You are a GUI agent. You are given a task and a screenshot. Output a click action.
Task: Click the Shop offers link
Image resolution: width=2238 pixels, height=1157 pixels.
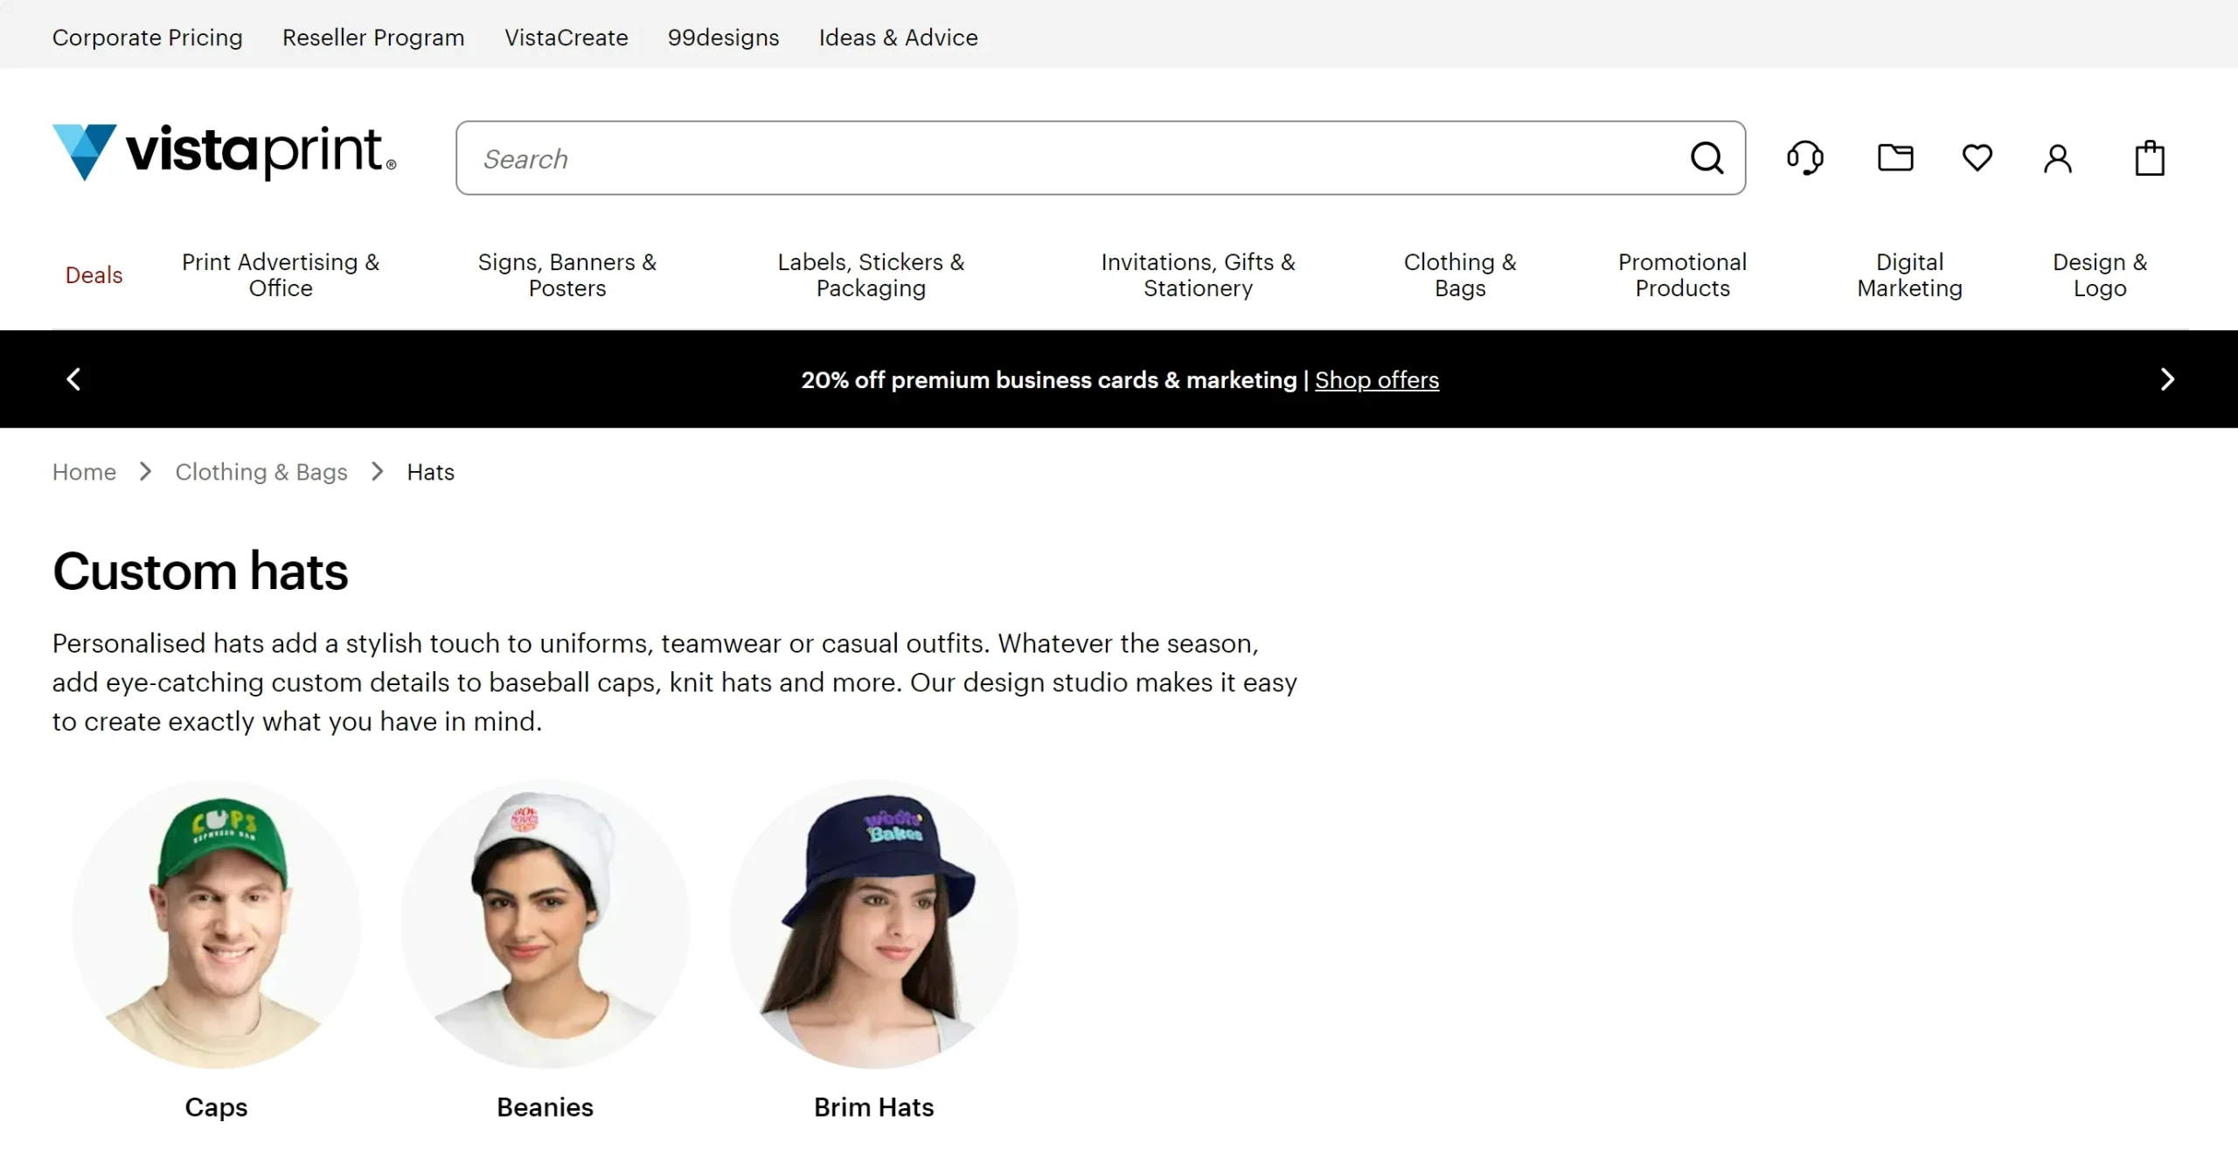pyautogui.click(x=1376, y=380)
